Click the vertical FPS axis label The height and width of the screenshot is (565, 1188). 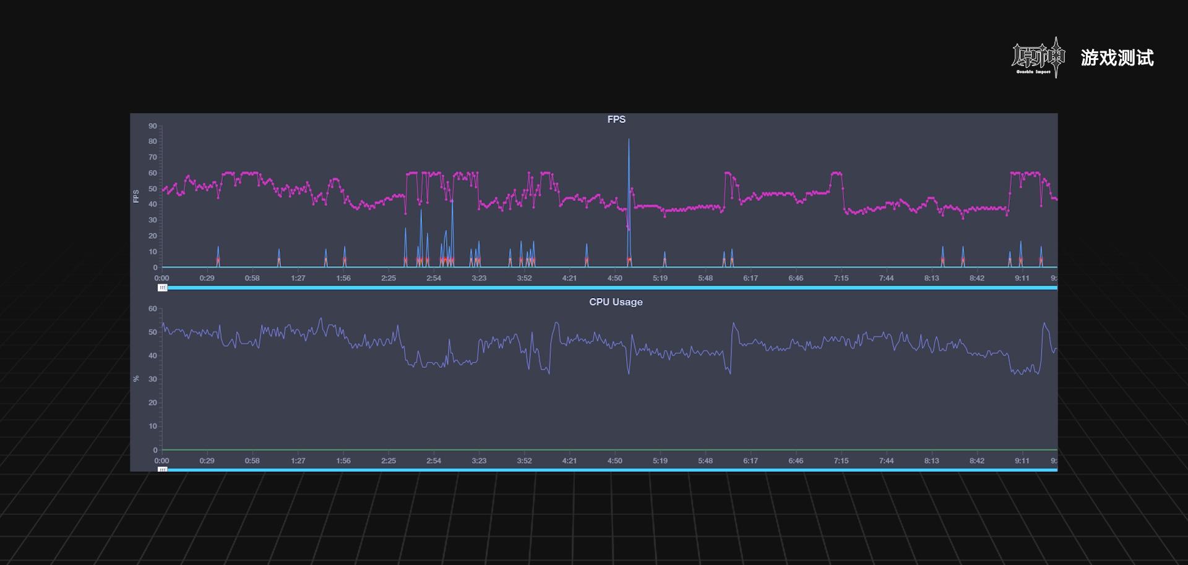[x=136, y=197]
